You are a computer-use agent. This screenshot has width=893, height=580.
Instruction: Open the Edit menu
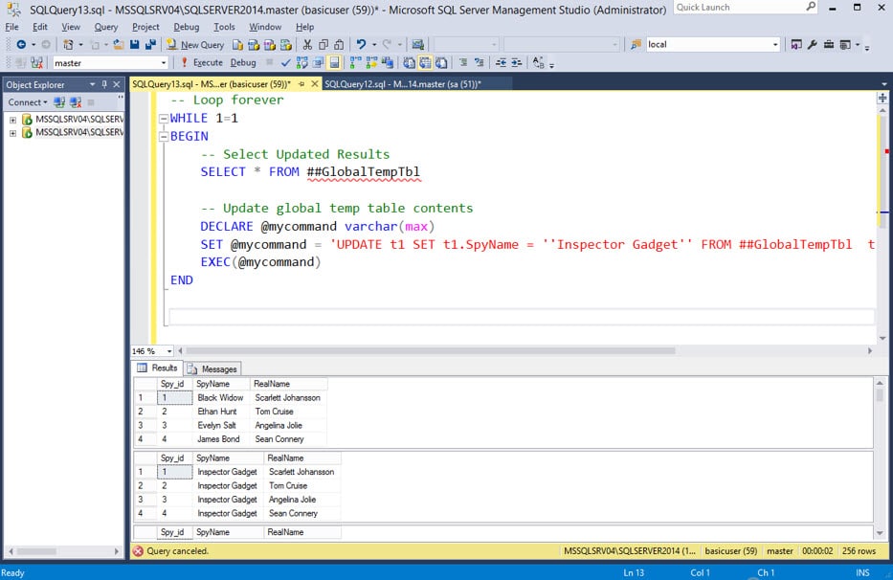pyautogui.click(x=40, y=27)
